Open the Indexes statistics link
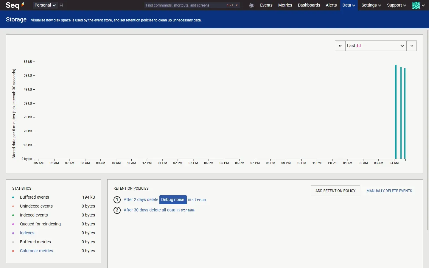 27,233
